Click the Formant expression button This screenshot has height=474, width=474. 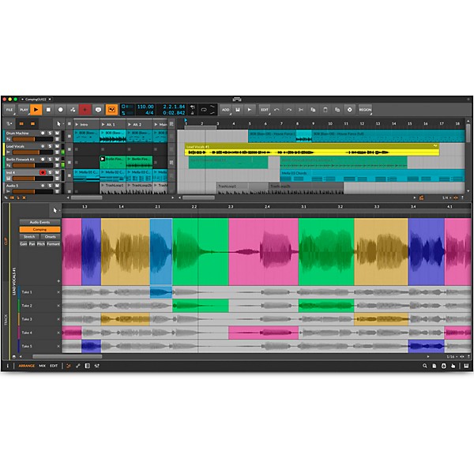pos(53,243)
